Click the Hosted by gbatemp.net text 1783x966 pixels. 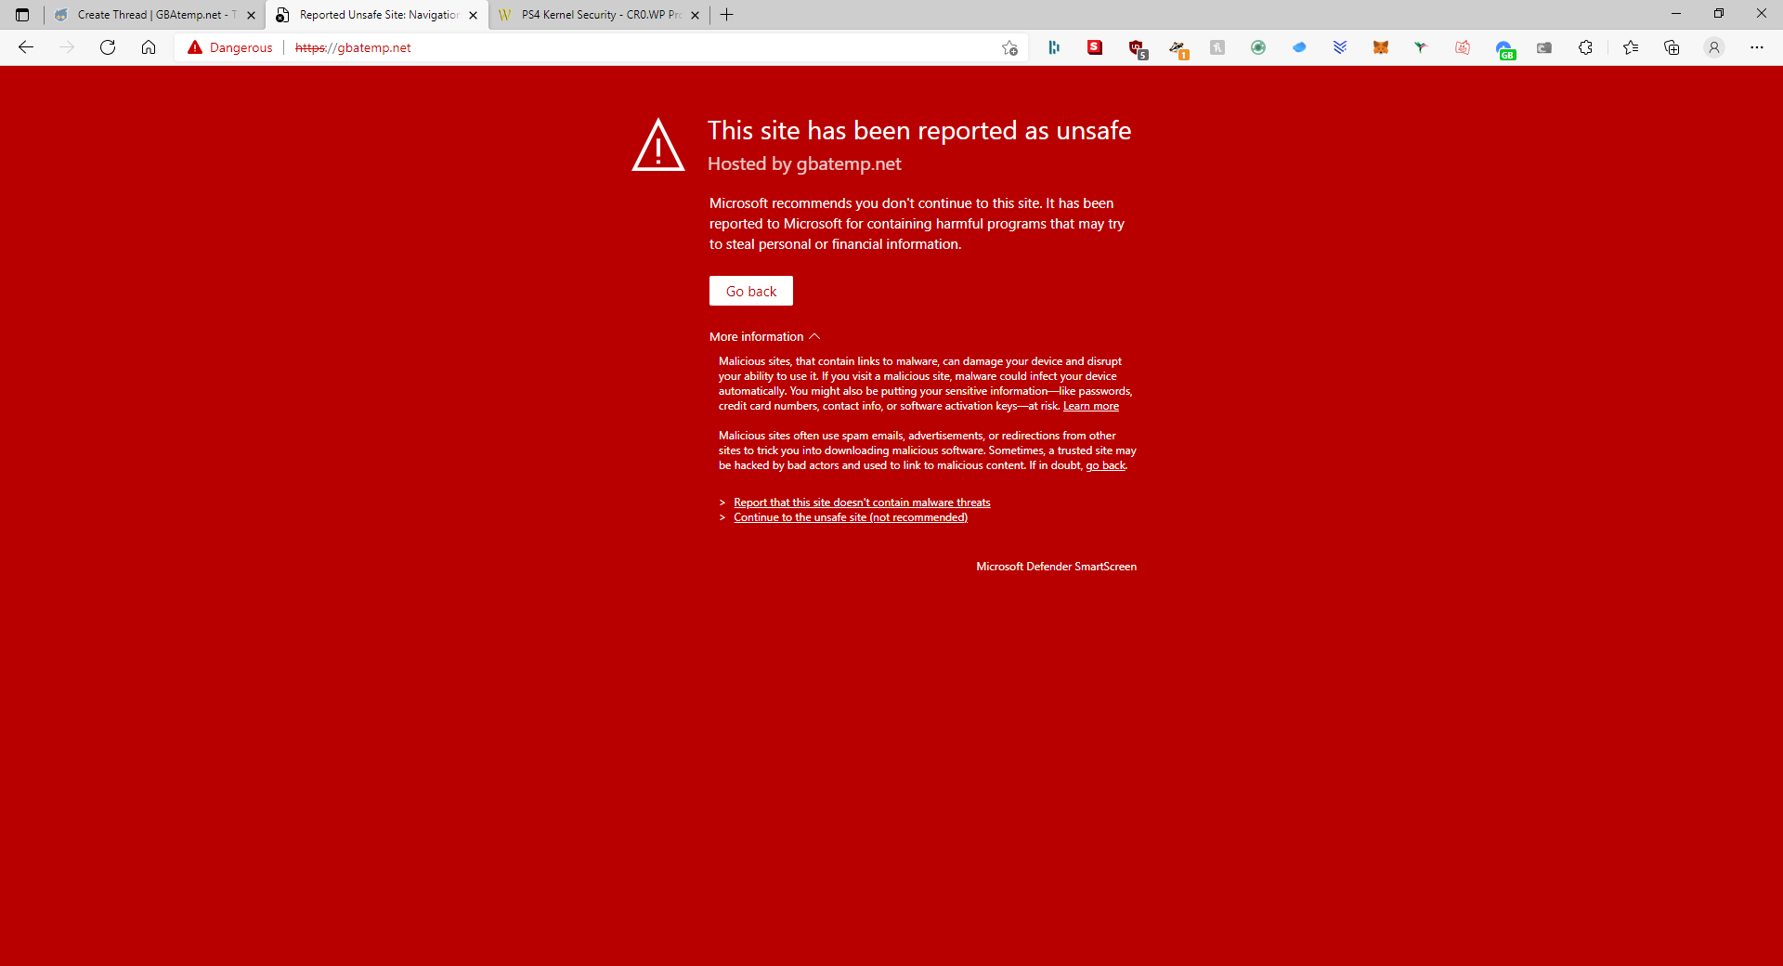coord(804,163)
